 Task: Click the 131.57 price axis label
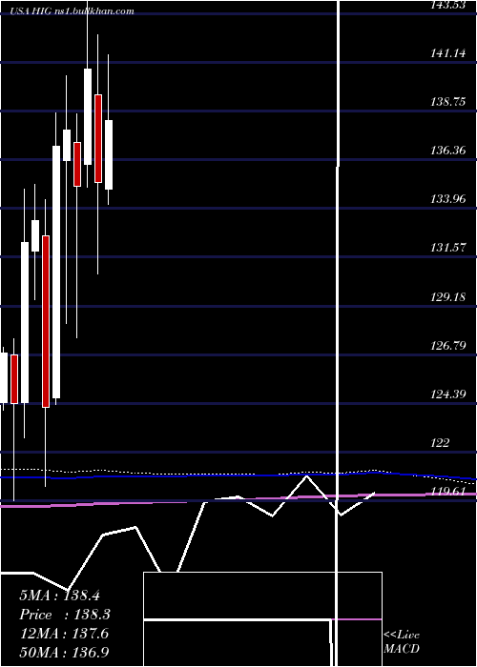(448, 247)
